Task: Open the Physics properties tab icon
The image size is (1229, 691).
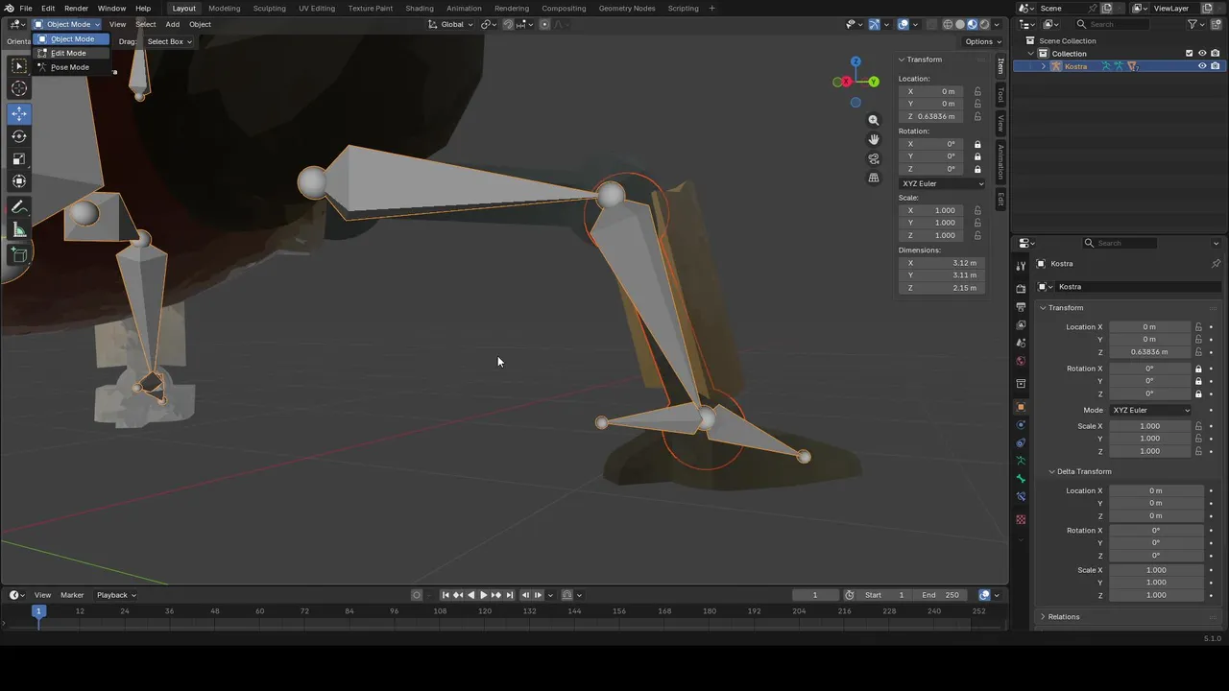Action: pos(1021,424)
